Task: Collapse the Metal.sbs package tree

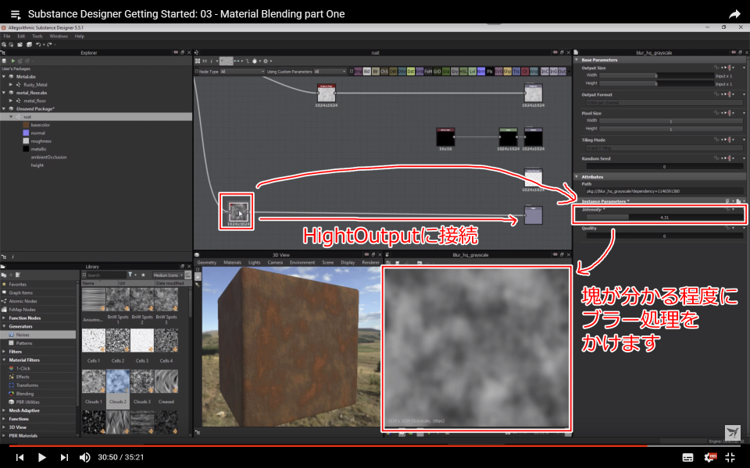Action: tap(4, 76)
